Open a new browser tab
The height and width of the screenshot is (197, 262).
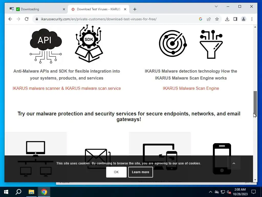[x=135, y=9]
